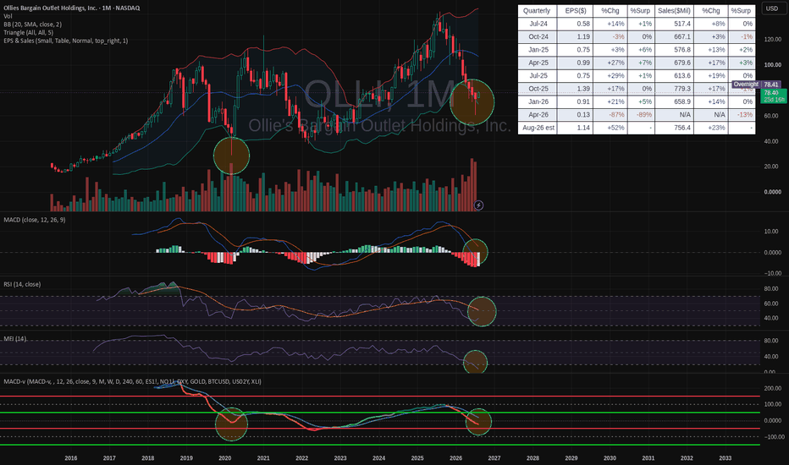The height and width of the screenshot is (465, 789).
Task: Select the MACD-v indicator legend
Action: pos(132,381)
